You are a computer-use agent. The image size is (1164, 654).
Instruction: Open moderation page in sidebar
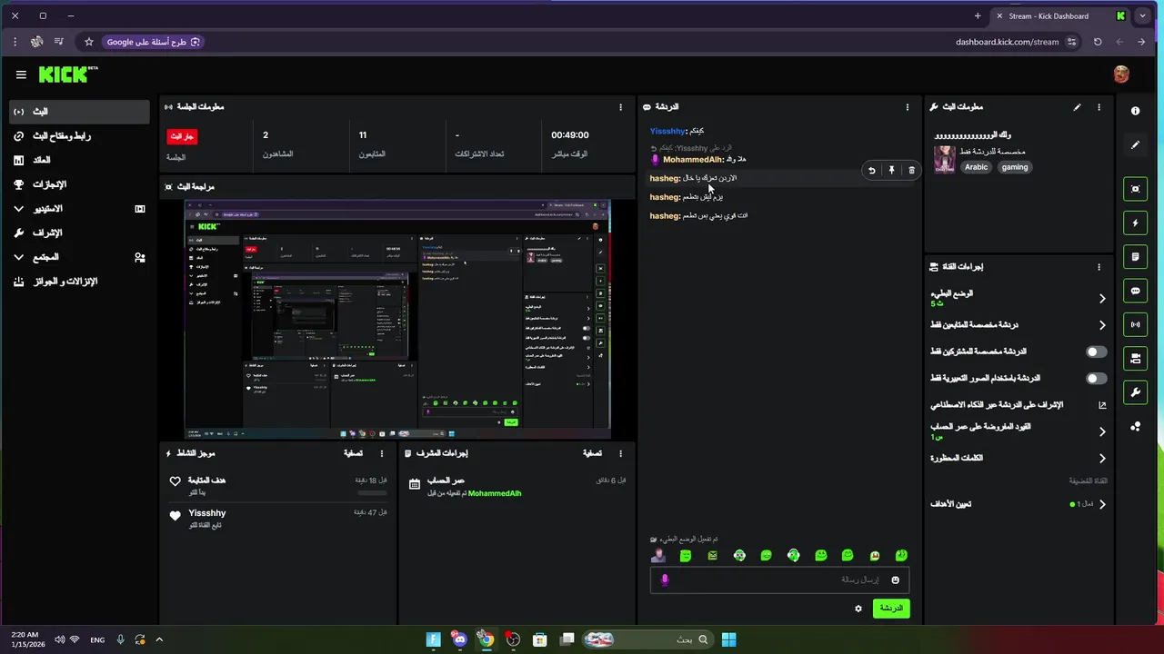(80, 233)
